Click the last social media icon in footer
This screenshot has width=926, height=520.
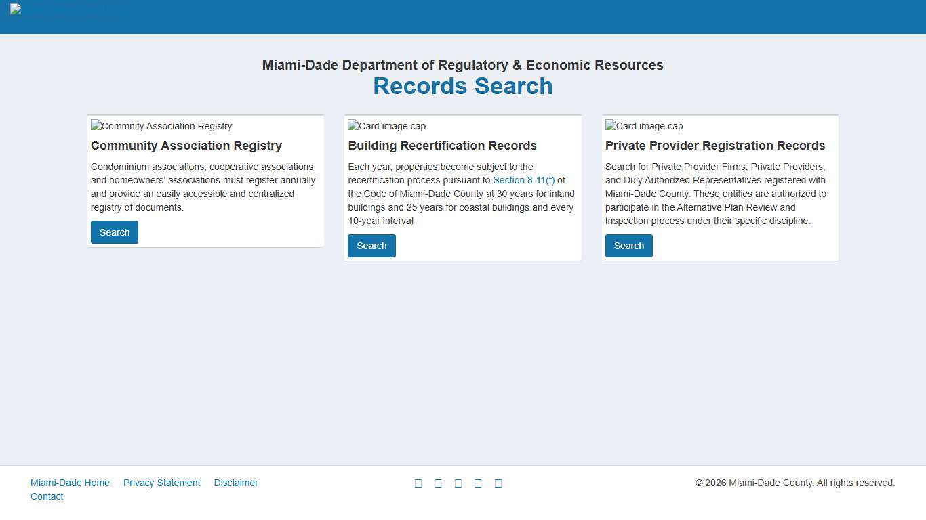pyautogui.click(x=498, y=483)
